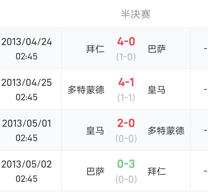
Task: Open the 4-0 score of 拜仁 vs 巴萨
Action: [126, 42]
